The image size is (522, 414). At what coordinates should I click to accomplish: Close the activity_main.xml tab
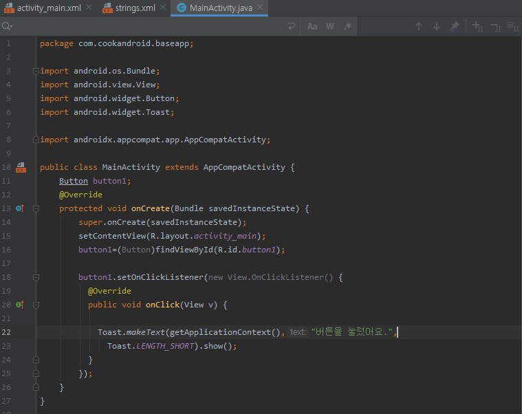point(89,8)
